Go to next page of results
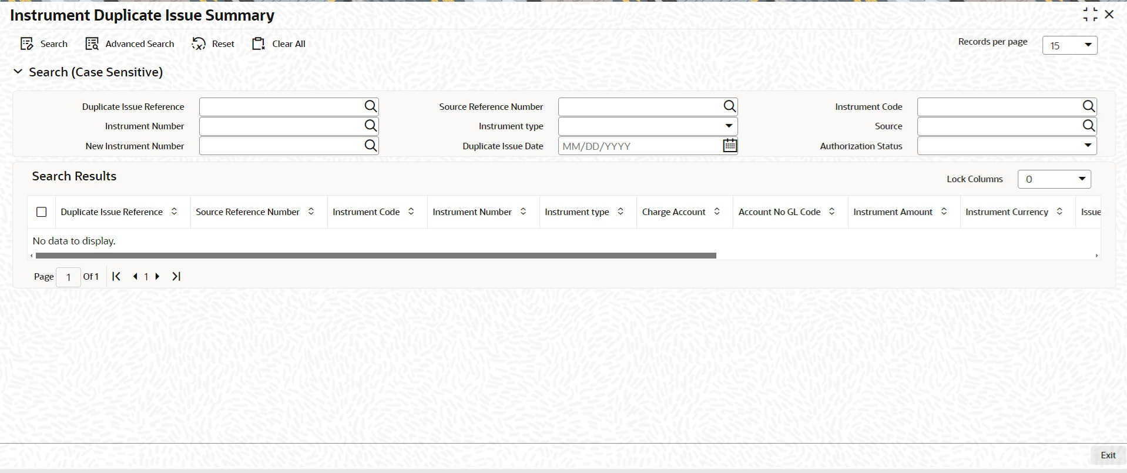The width and height of the screenshot is (1127, 473). (x=157, y=276)
